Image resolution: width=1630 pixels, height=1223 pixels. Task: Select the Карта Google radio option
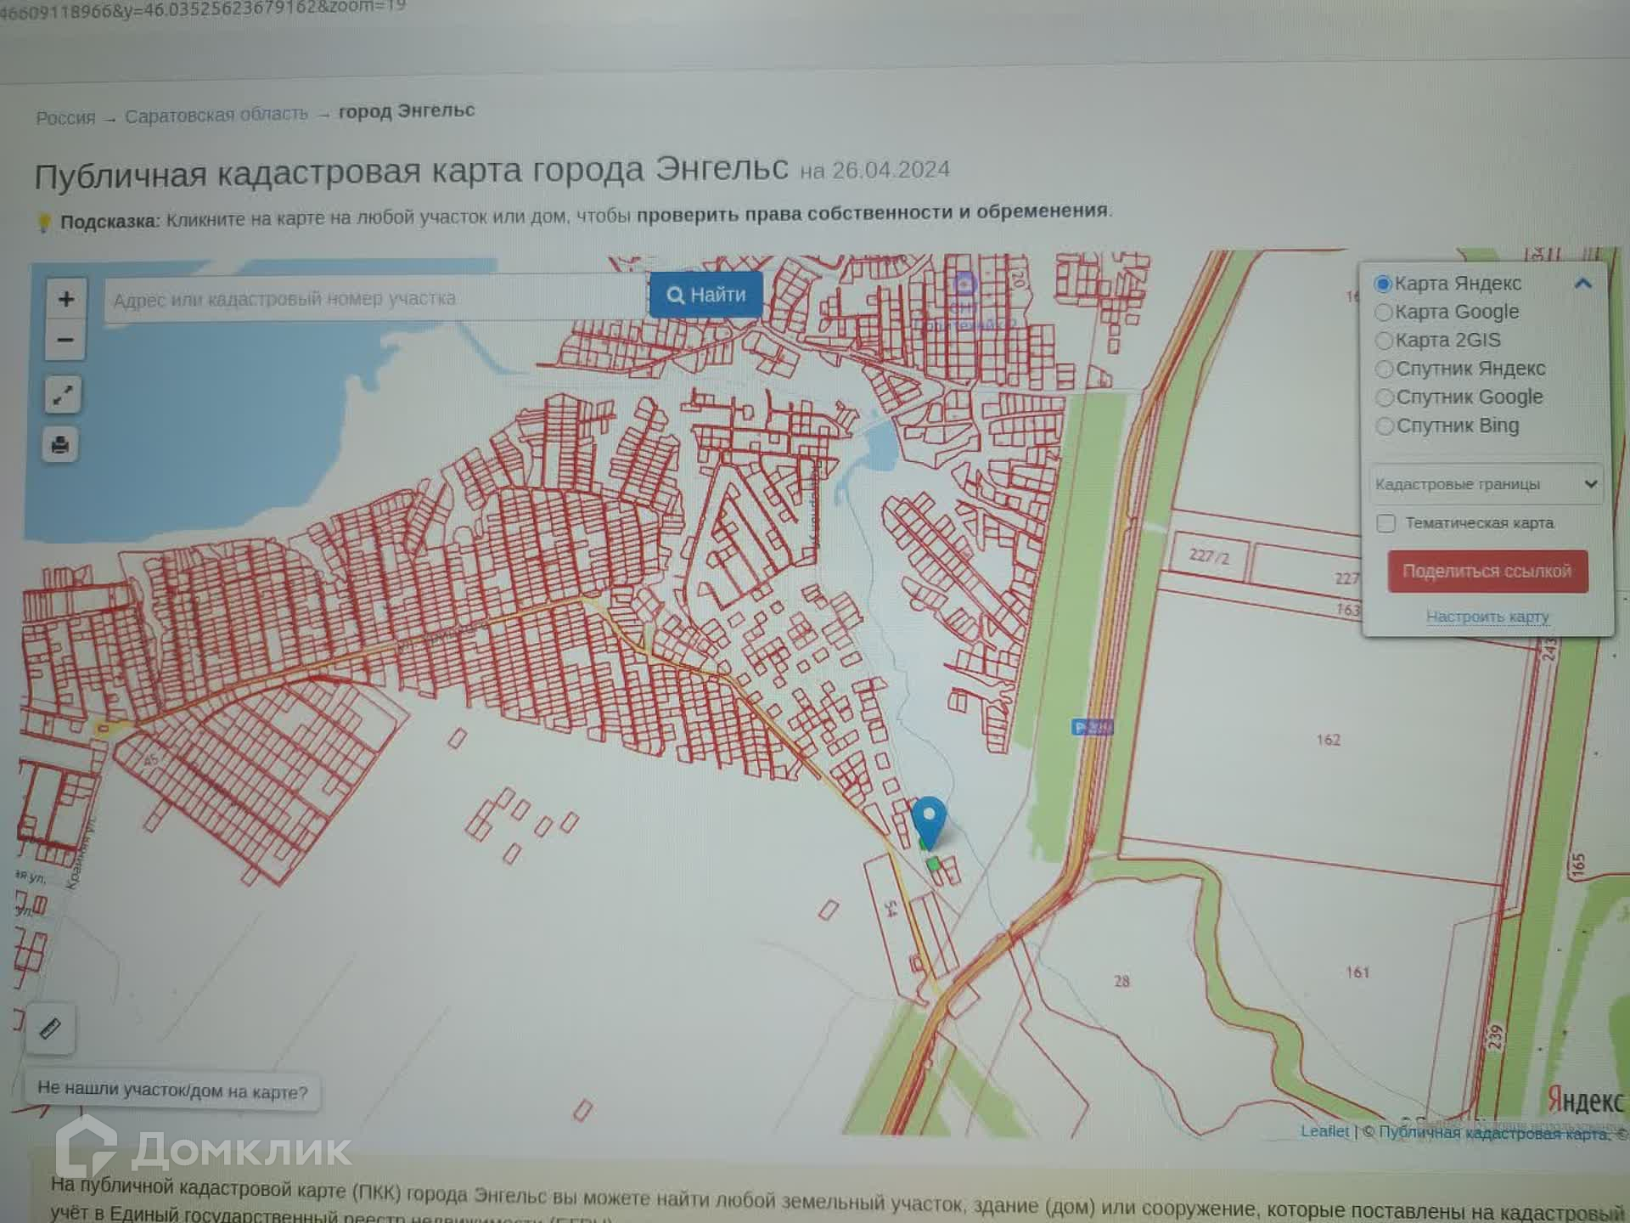[x=1384, y=313]
